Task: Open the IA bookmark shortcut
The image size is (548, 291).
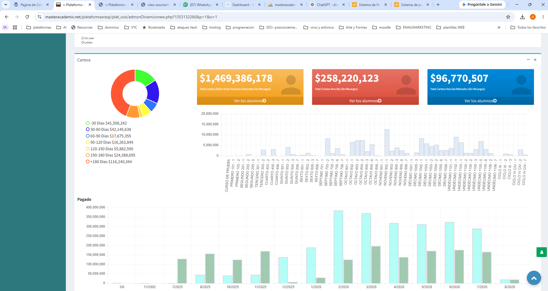Action: (x=5, y=27)
